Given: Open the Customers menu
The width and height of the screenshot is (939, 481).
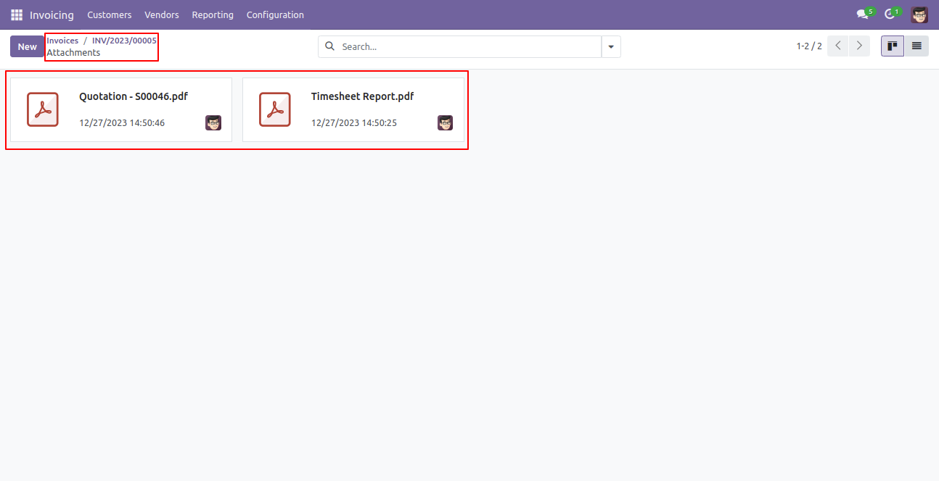Looking at the screenshot, I should click(110, 14).
